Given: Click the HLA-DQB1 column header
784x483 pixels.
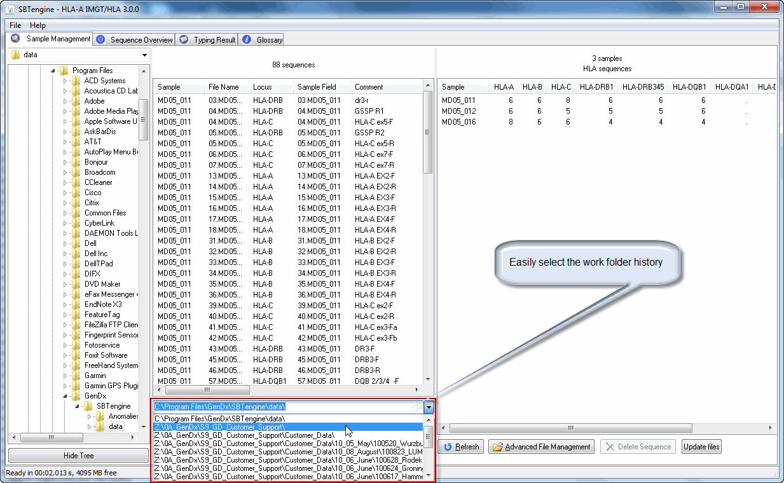Looking at the screenshot, I should pos(689,87).
